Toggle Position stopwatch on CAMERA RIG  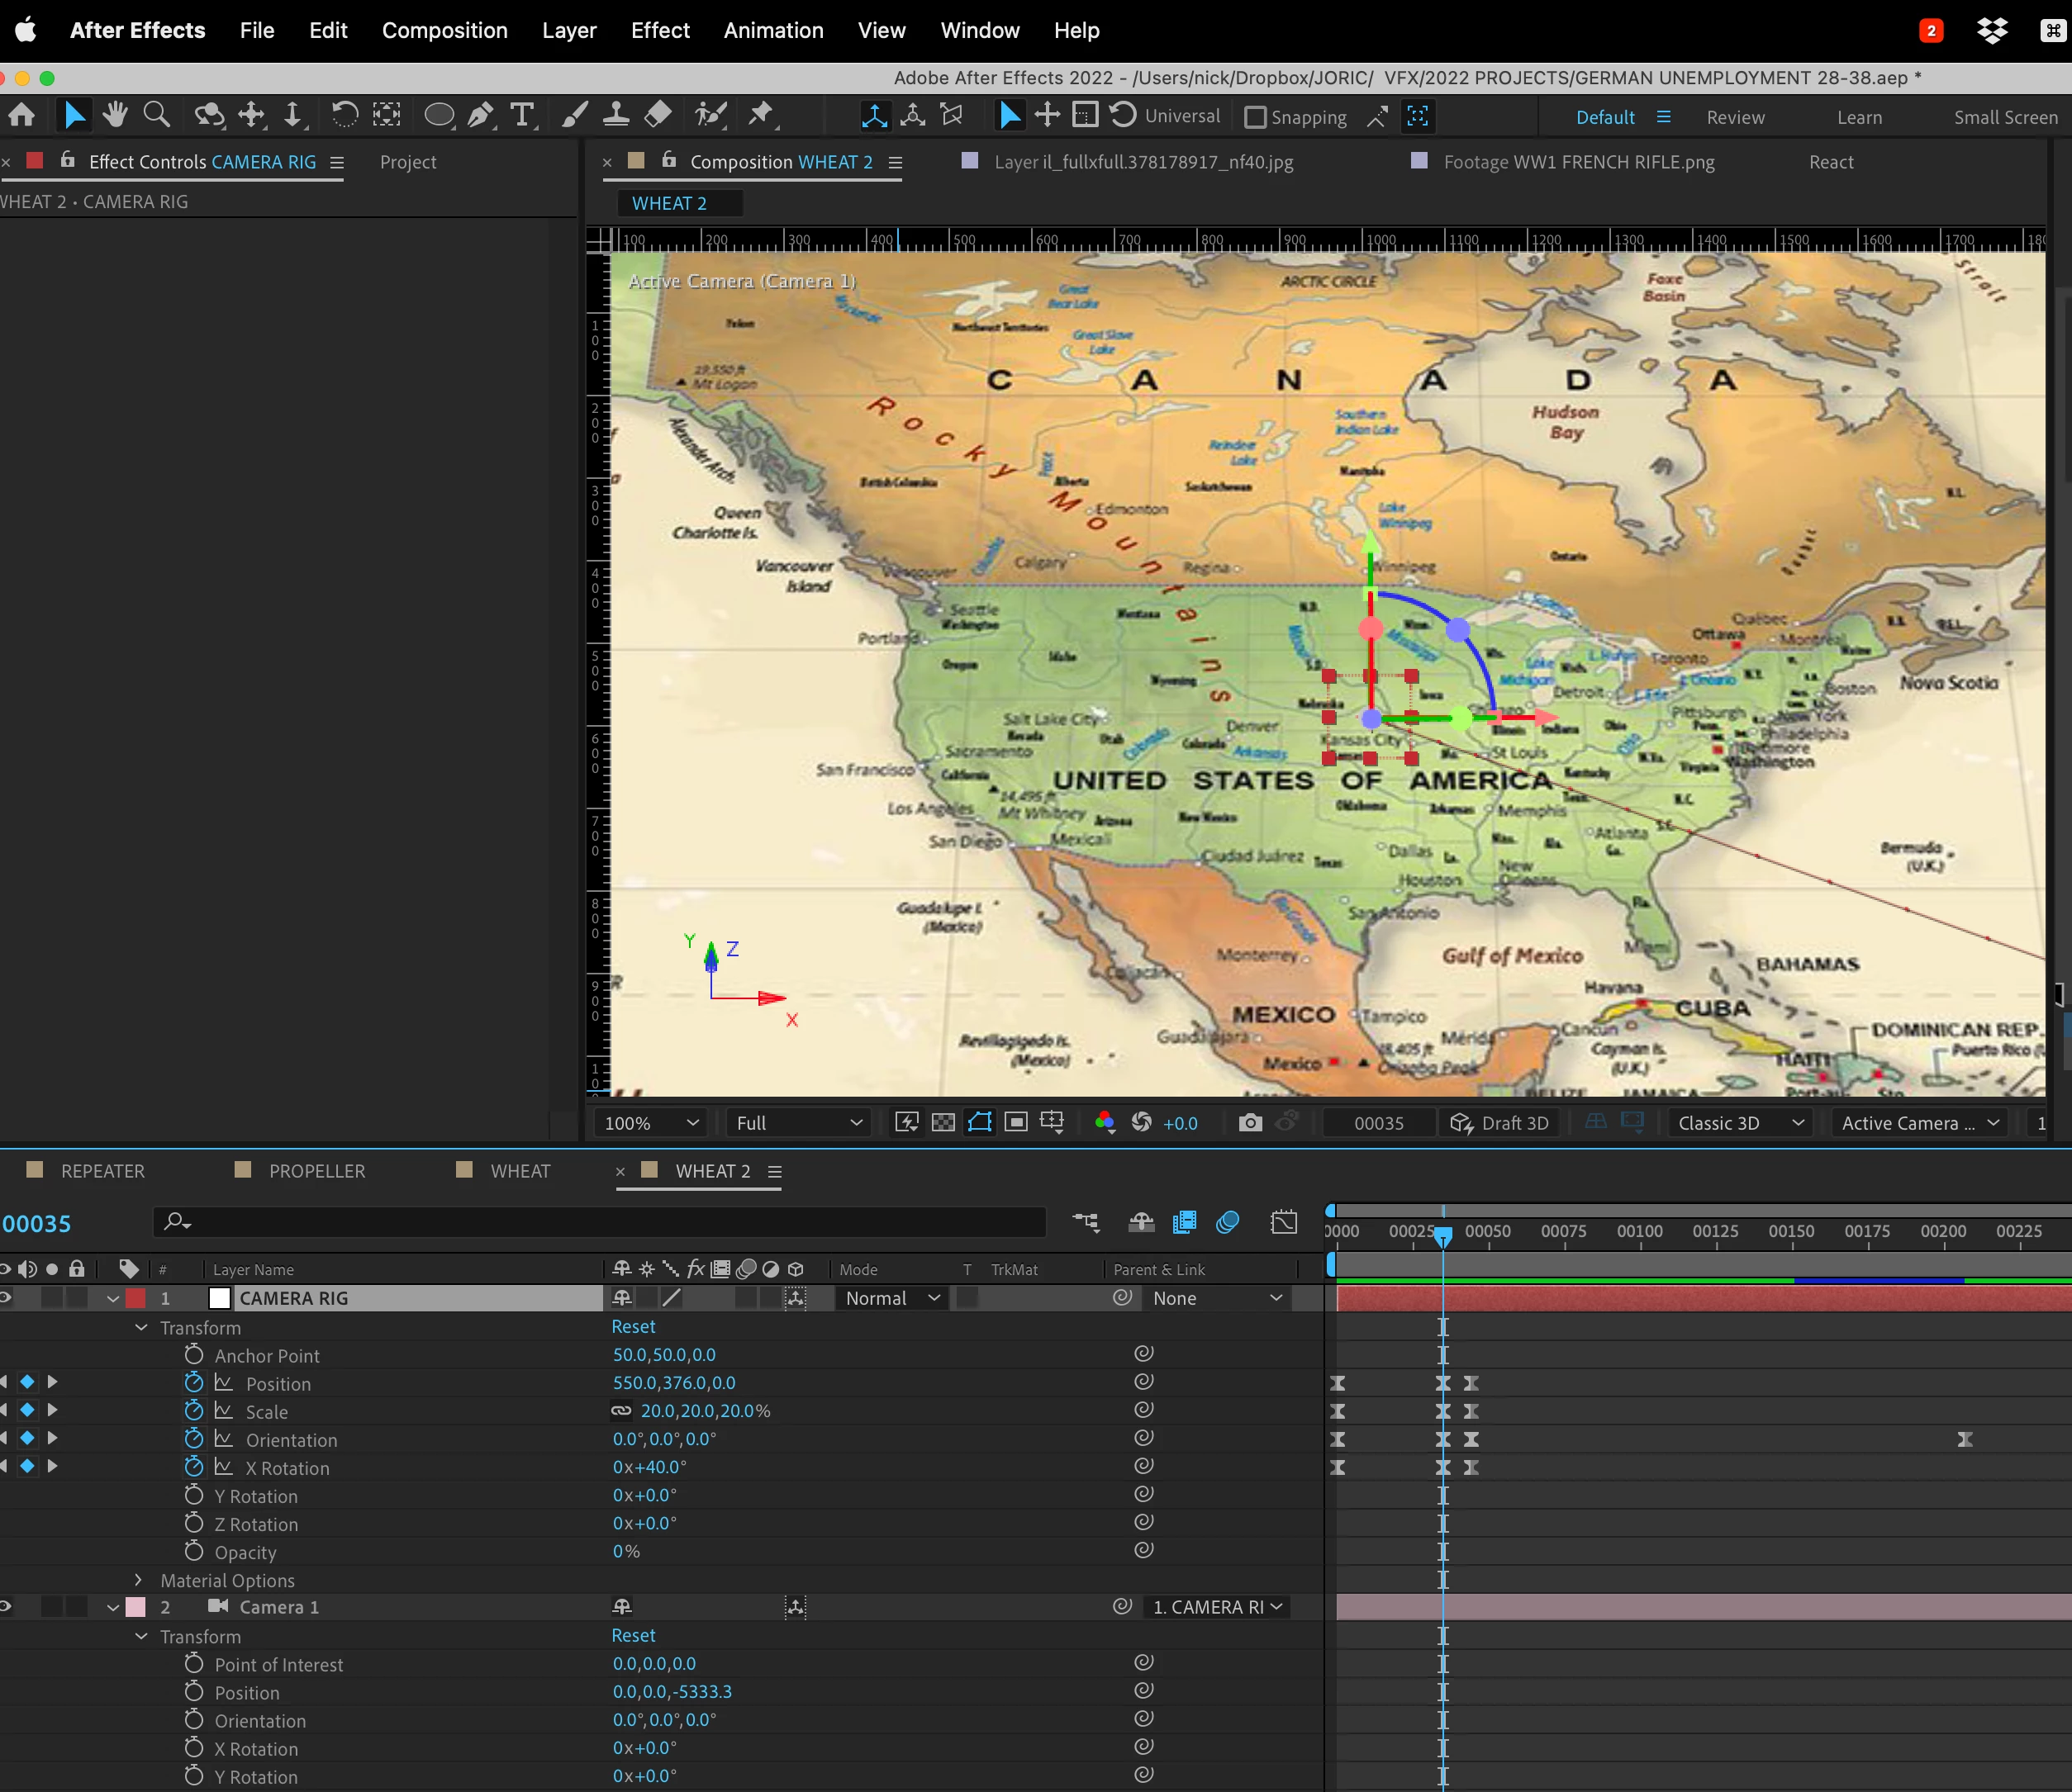click(x=194, y=1383)
